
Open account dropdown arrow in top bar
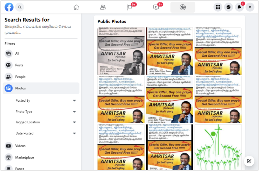tap(250, 7)
